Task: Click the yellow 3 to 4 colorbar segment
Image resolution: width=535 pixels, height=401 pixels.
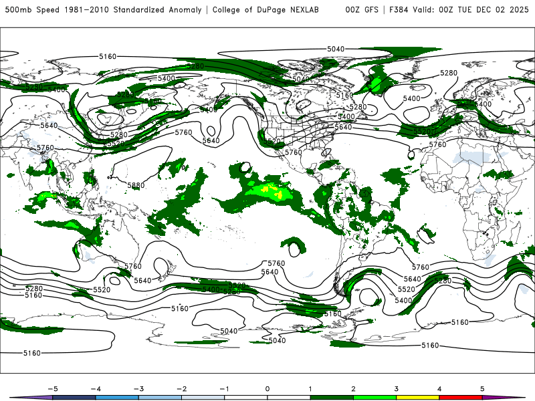Action: 417,398
